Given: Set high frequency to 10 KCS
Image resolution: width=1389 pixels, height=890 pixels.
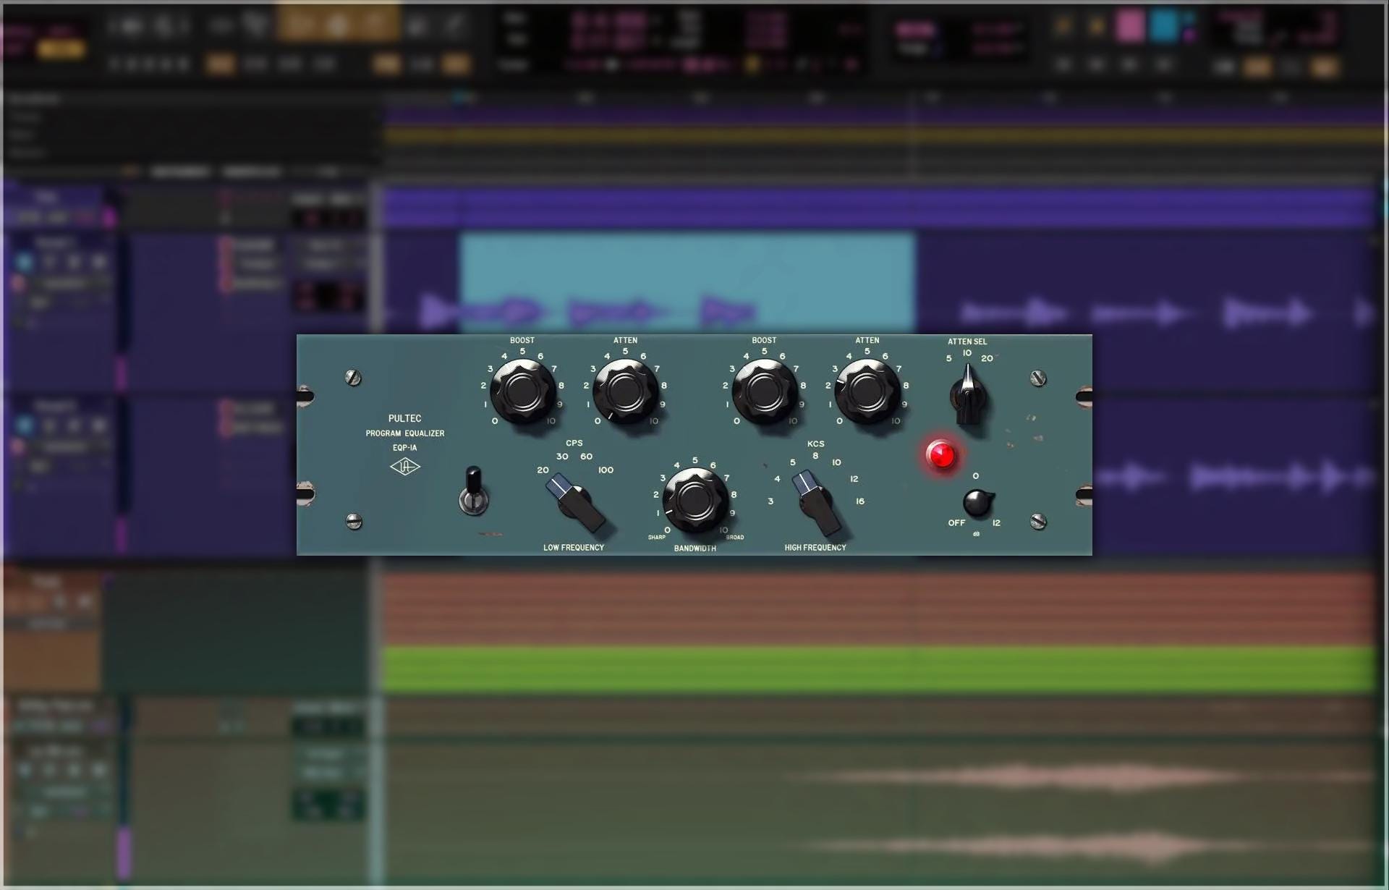Looking at the screenshot, I should point(836,462).
